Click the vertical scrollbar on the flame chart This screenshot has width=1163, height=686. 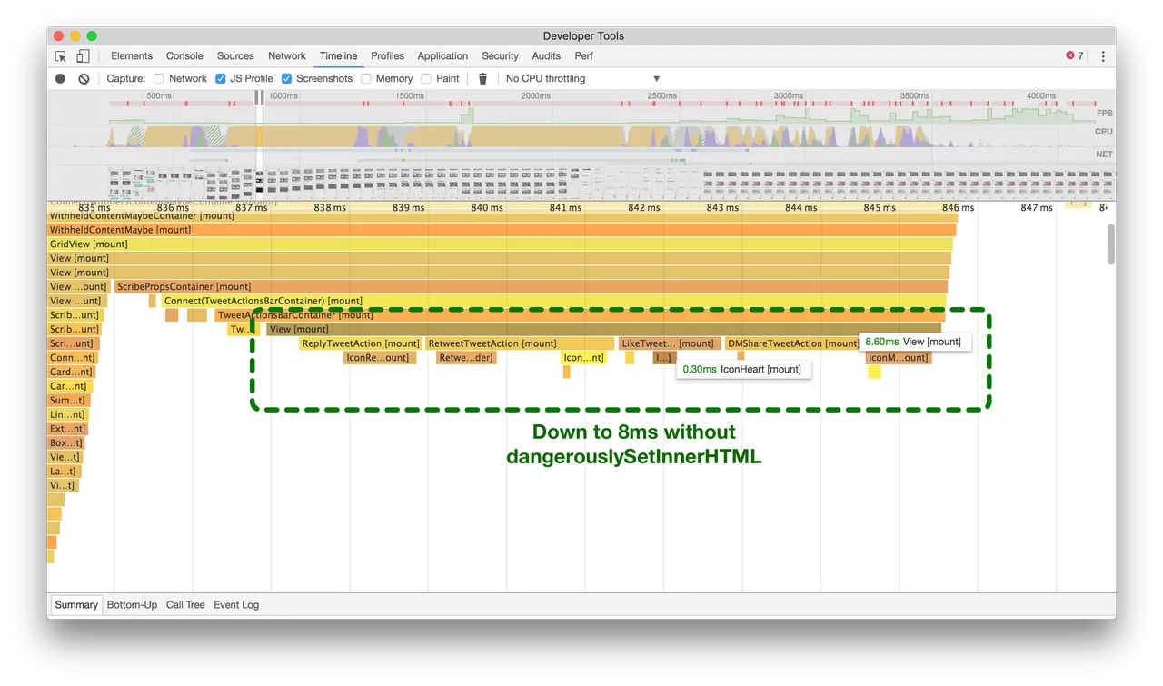pos(1110,244)
